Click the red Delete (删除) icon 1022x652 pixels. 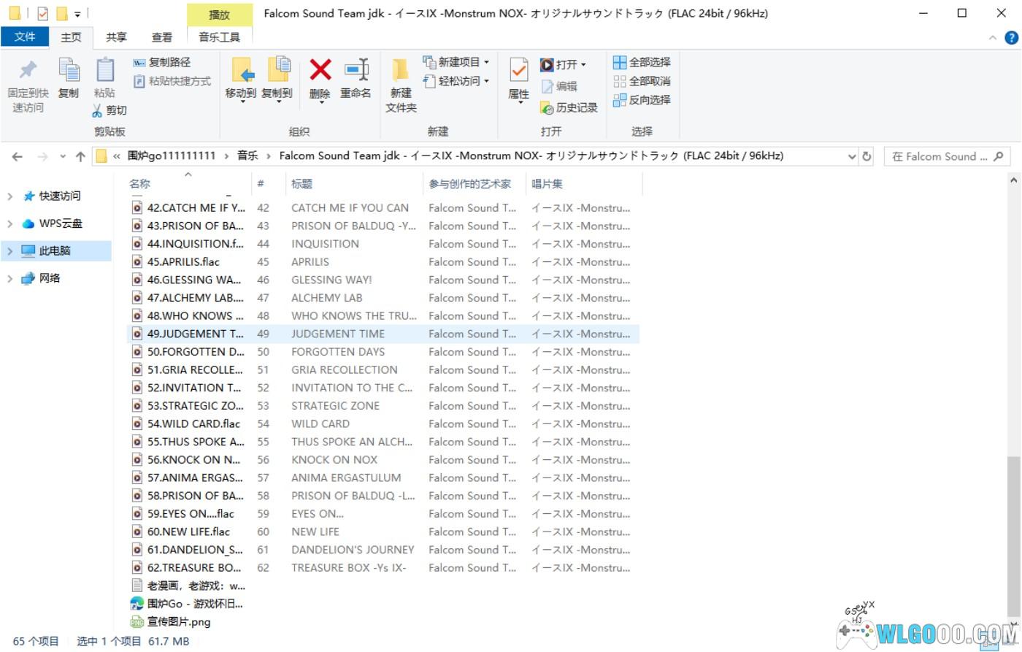click(320, 71)
